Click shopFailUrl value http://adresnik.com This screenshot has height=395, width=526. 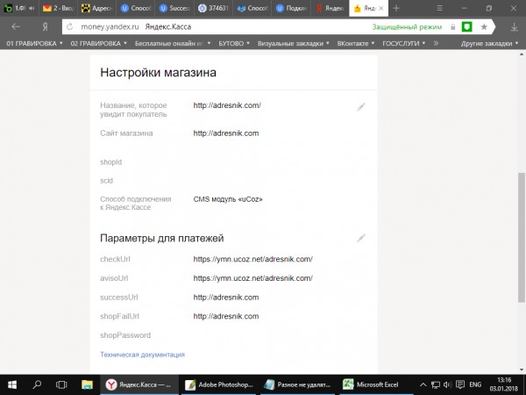tap(226, 316)
